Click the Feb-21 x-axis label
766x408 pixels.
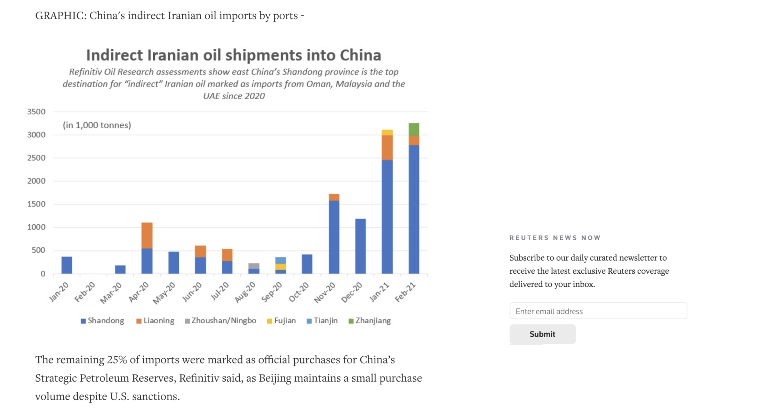pyautogui.click(x=406, y=292)
